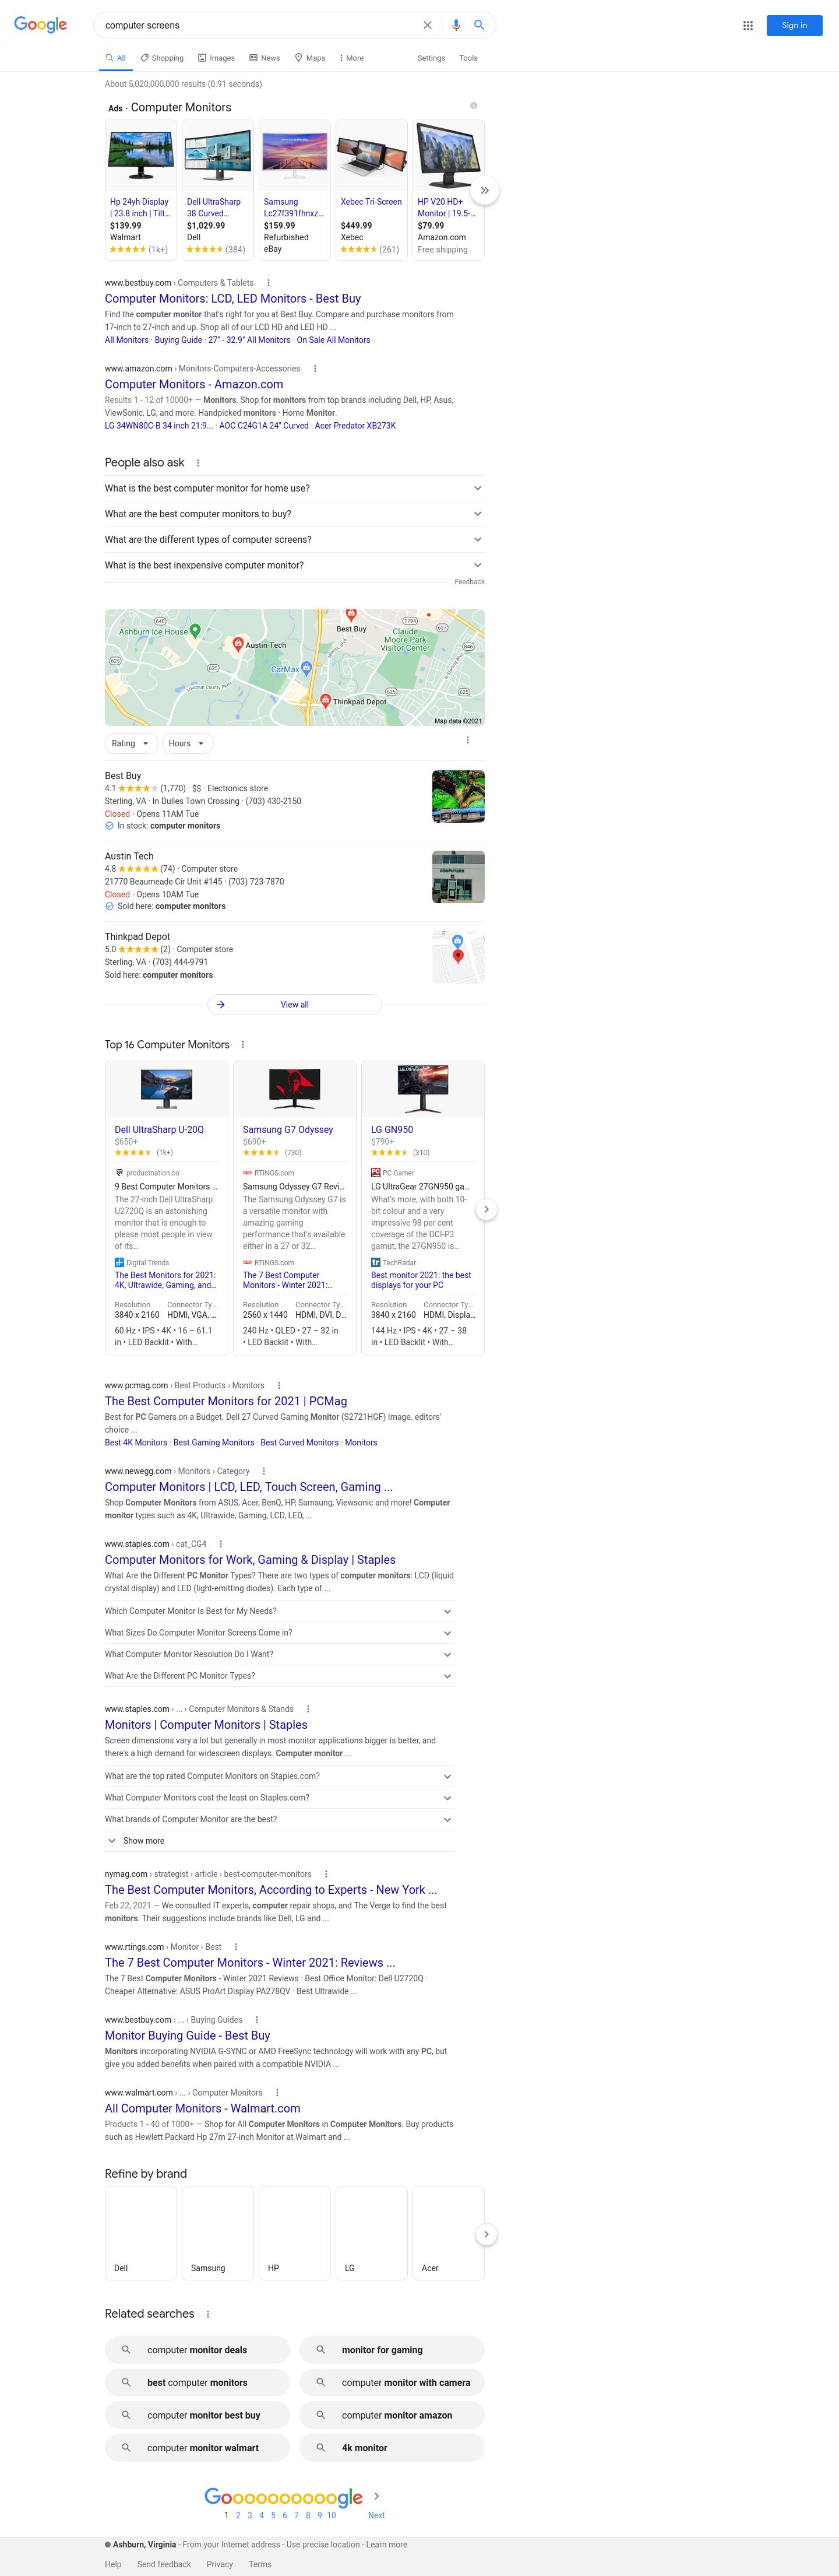Open the More search types menu
839x2576 pixels.
click(351, 58)
